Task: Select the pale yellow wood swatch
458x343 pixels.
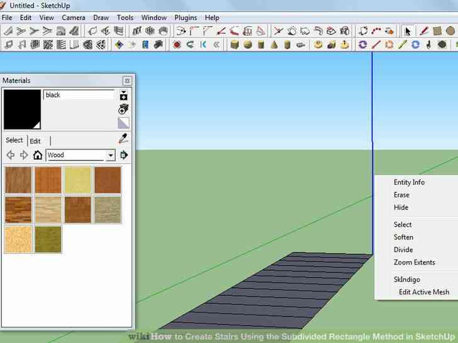Action: click(78, 180)
